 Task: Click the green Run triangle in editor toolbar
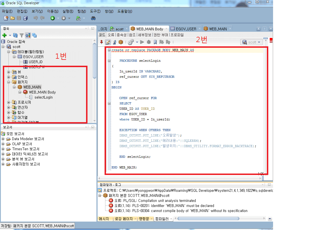(142, 42)
